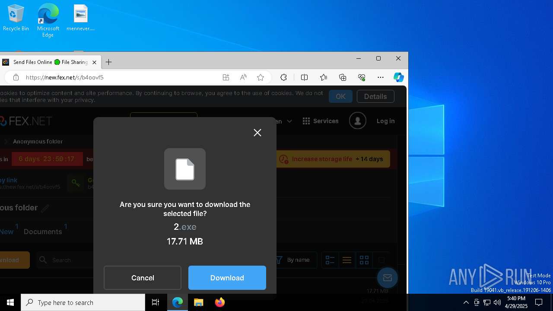Open Recycle Bin desktop icon
Viewport: 553px width, 311px height.
click(16, 18)
